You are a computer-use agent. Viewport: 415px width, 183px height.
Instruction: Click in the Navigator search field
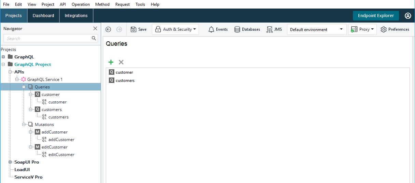click(x=47, y=38)
